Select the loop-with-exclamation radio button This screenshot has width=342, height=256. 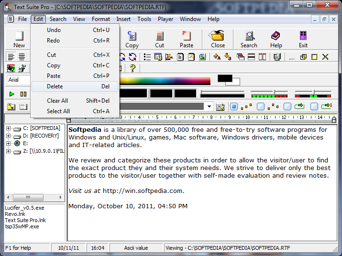tap(314, 107)
